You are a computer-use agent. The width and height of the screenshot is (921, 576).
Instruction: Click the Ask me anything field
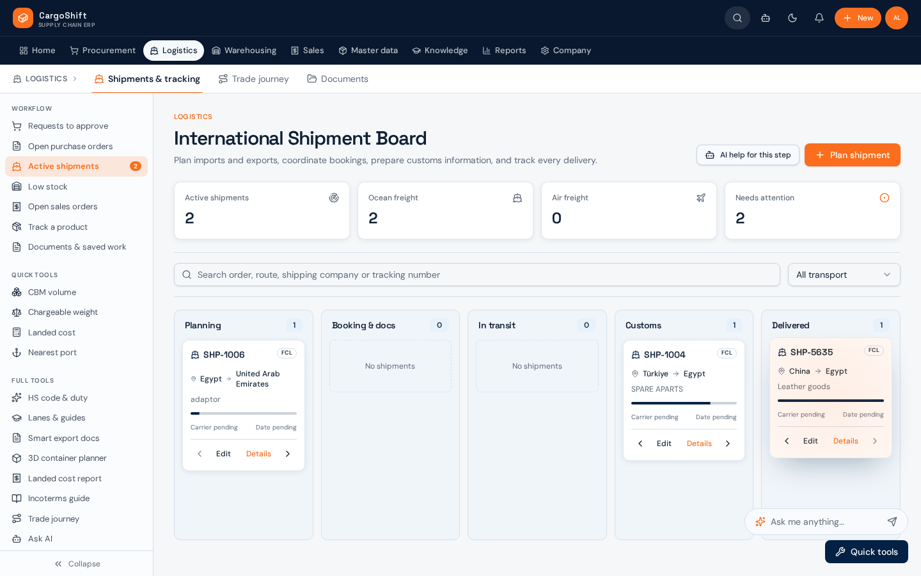(824, 522)
